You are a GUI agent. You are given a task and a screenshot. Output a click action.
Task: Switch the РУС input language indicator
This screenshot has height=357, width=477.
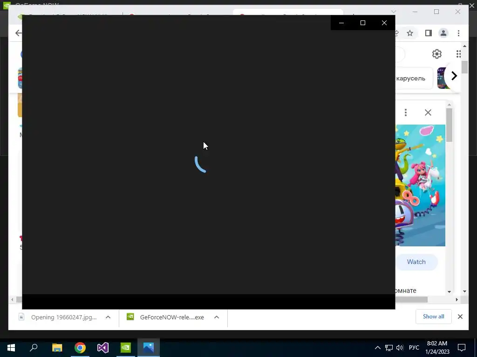pos(414,348)
